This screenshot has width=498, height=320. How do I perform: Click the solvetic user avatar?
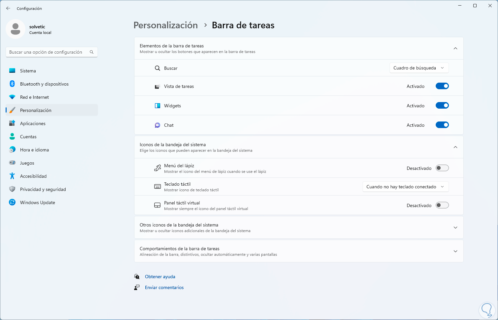[15, 29]
